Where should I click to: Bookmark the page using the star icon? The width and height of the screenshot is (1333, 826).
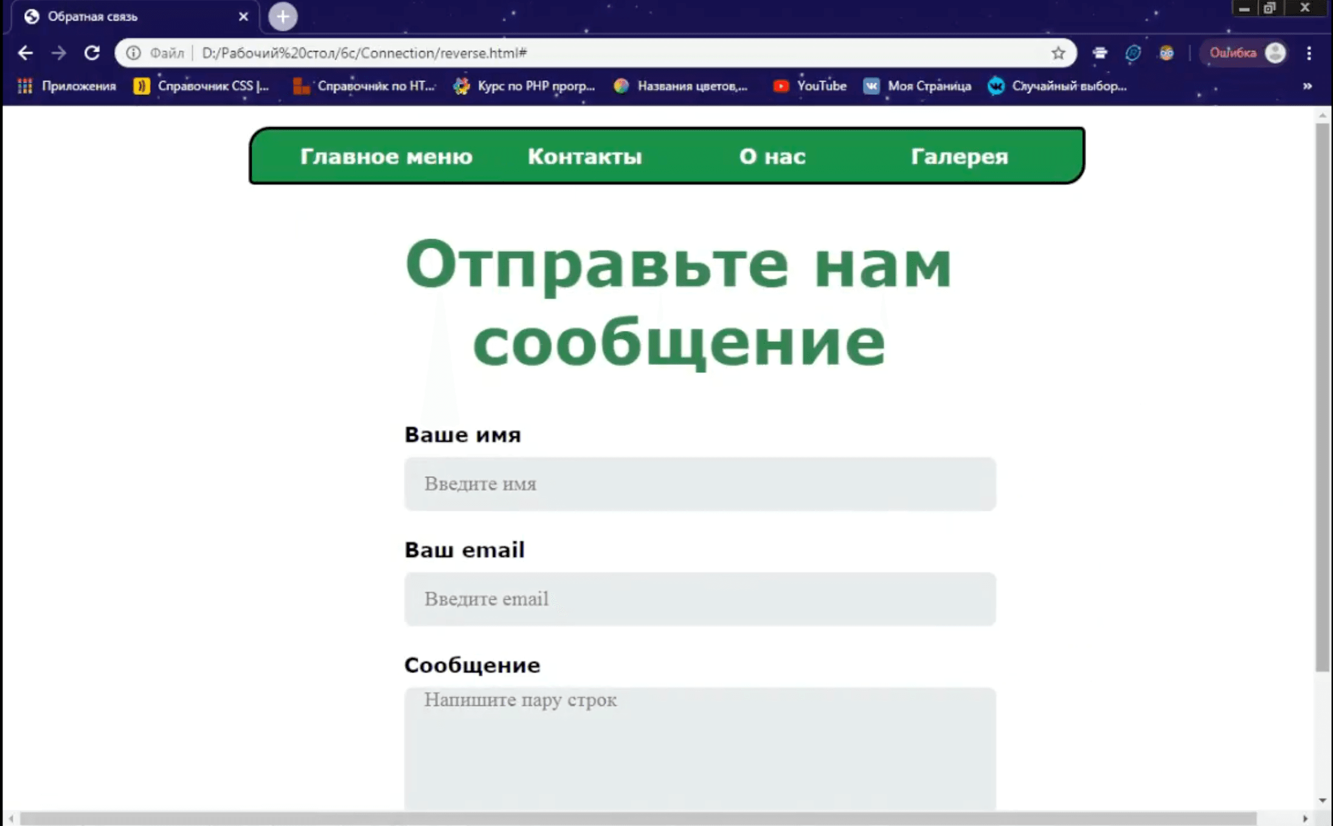(1059, 53)
